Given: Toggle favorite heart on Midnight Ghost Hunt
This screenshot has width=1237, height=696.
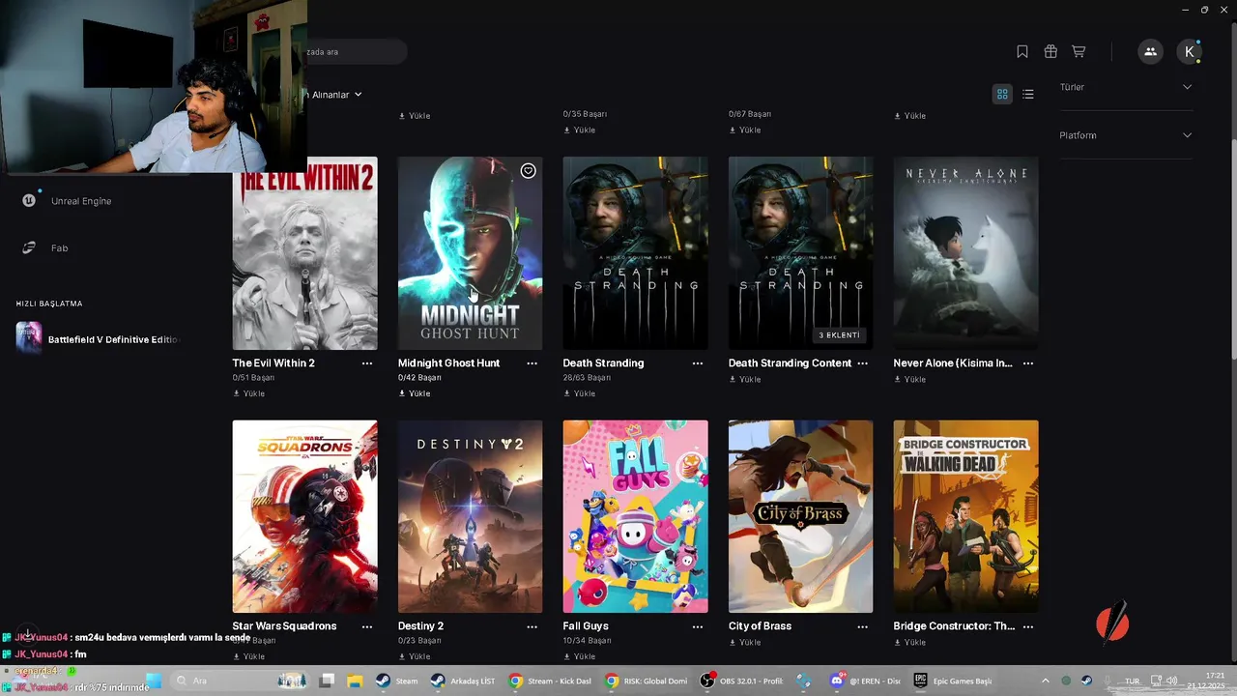Looking at the screenshot, I should point(528,171).
